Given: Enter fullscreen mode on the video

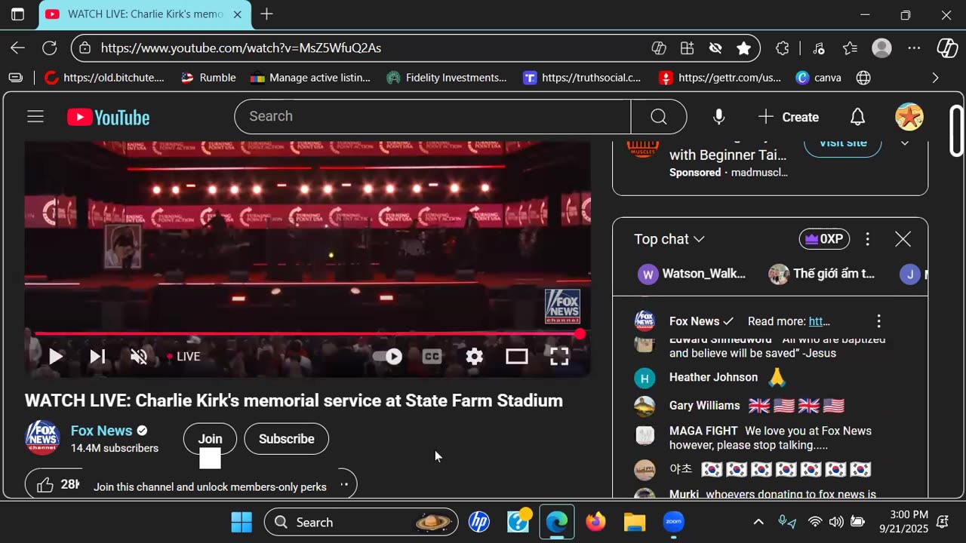Looking at the screenshot, I should click(x=559, y=357).
